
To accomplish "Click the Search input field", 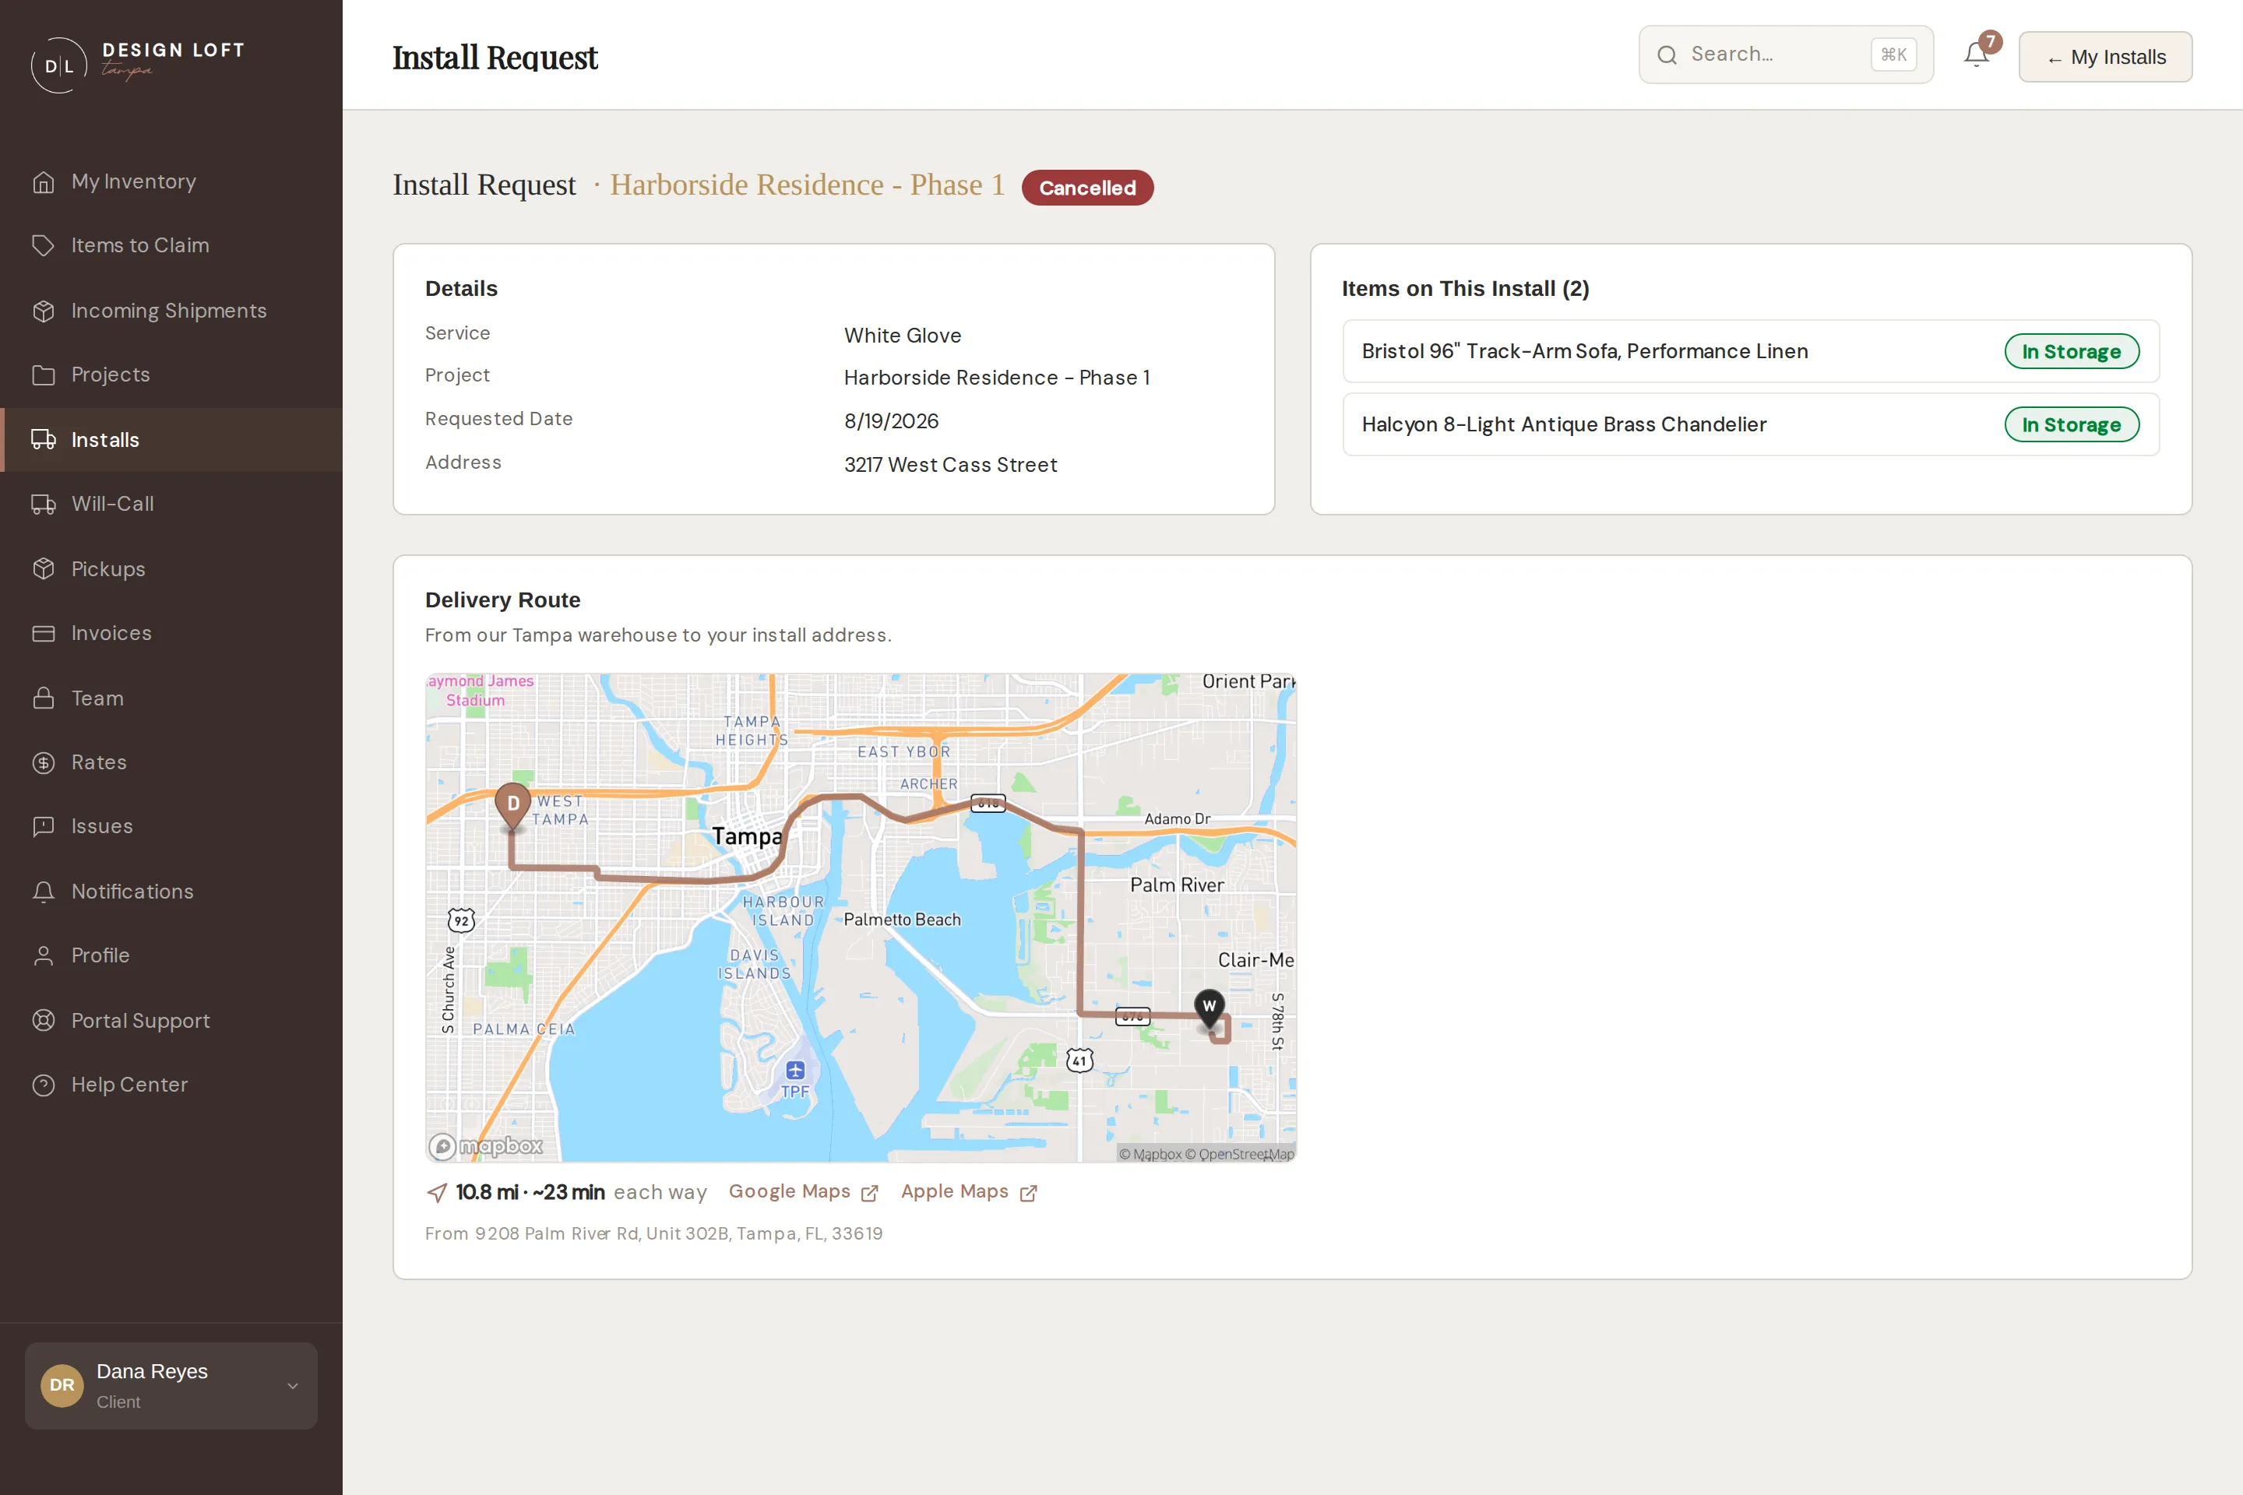I will pyautogui.click(x=1785, y=55).
